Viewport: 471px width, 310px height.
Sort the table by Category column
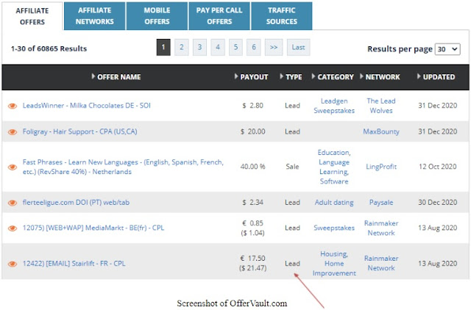click(x=333, y=77)
